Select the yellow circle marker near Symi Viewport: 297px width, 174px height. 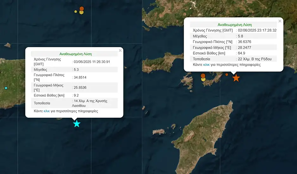(203, 79)
